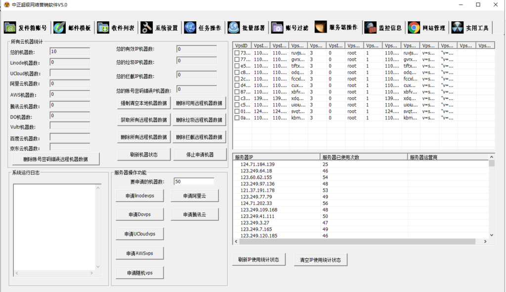Click the 申请AWSvps button
This screenshot has height=292, width=506.
(x=140, y=253)
